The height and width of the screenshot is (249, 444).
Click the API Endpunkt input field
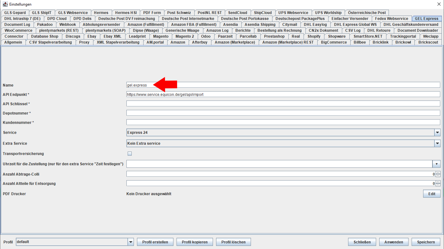283,94
